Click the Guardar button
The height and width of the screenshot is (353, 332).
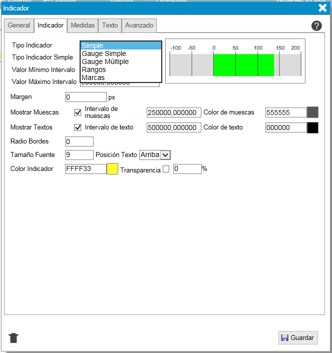coord(298,338)
